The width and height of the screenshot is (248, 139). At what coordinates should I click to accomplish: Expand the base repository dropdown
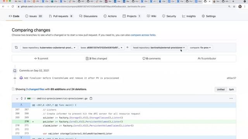tap(49, 47)
